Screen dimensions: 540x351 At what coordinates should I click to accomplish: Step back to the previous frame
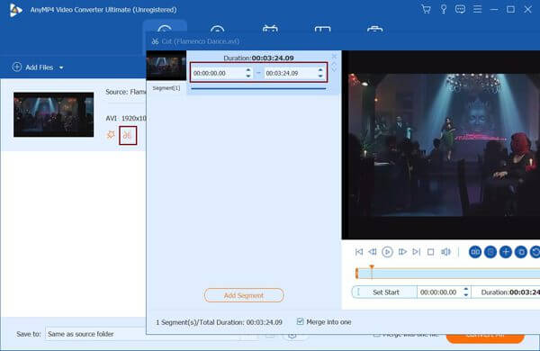(373, 252)
